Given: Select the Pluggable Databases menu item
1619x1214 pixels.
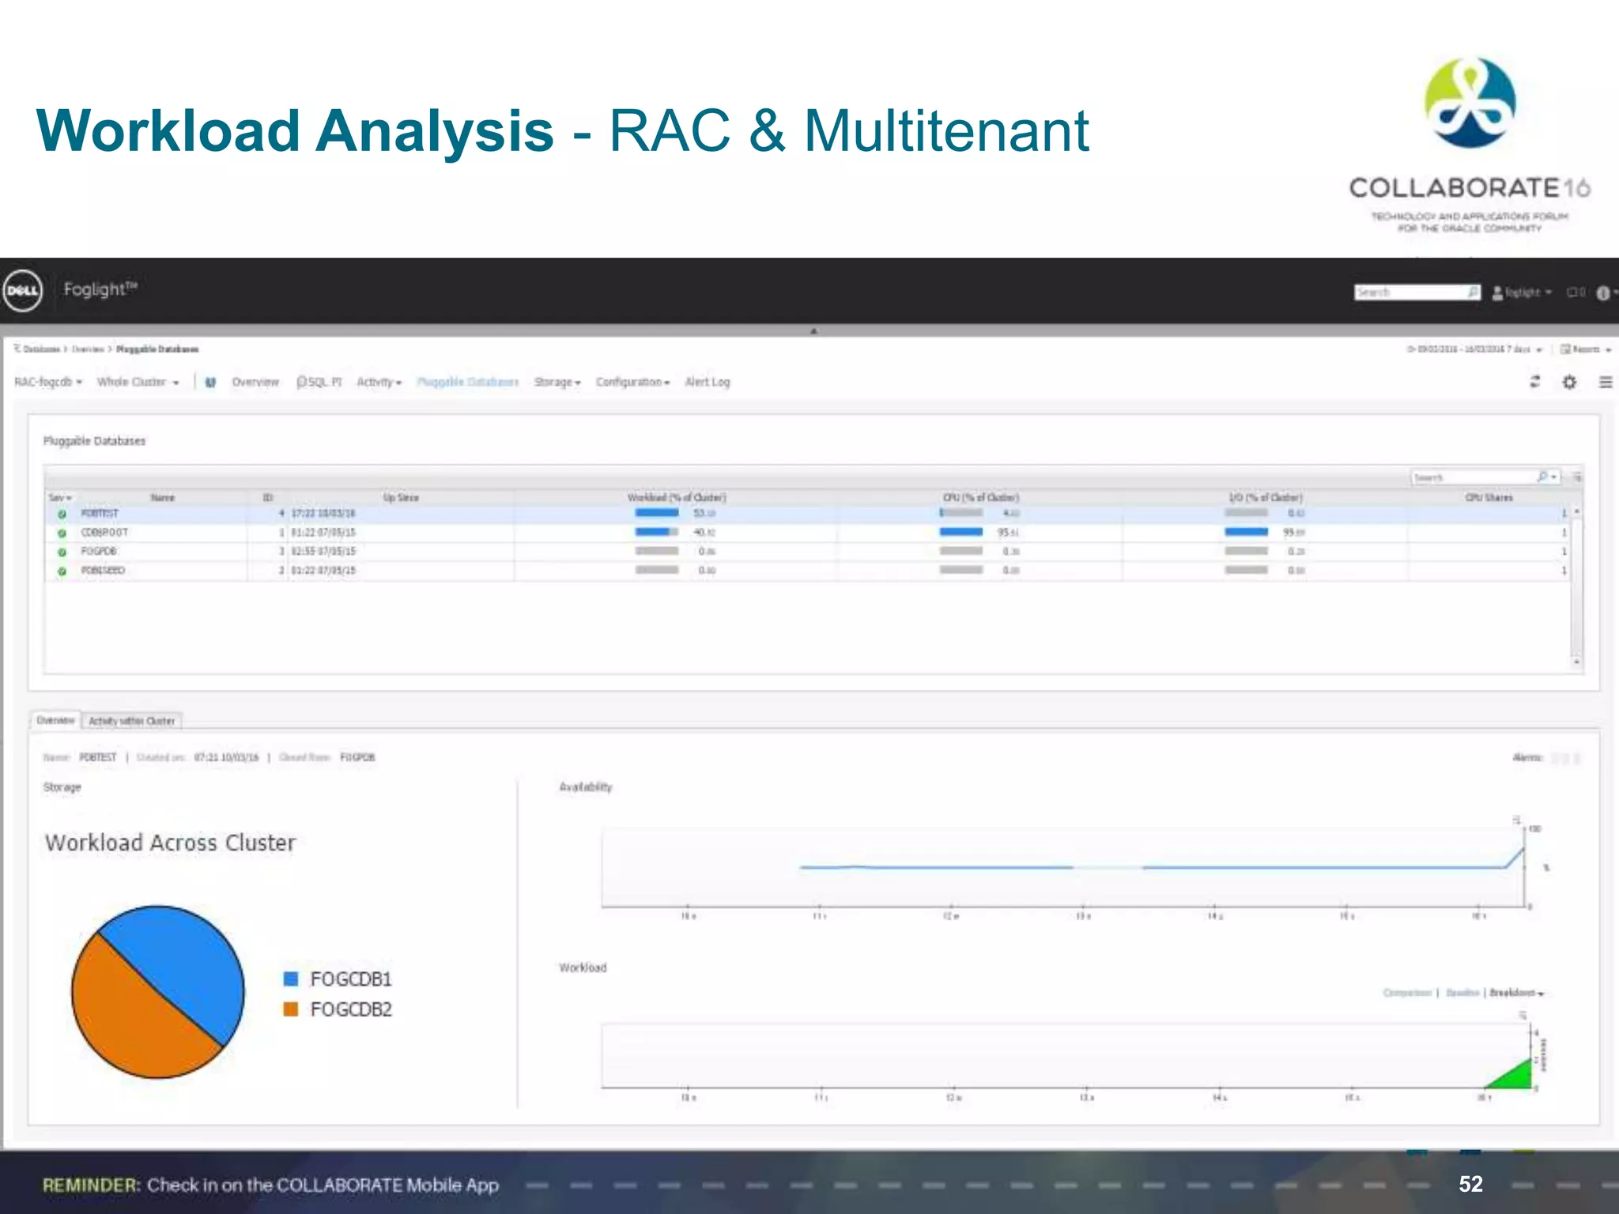Looking at the screenshot, I should tap(468, 383).
